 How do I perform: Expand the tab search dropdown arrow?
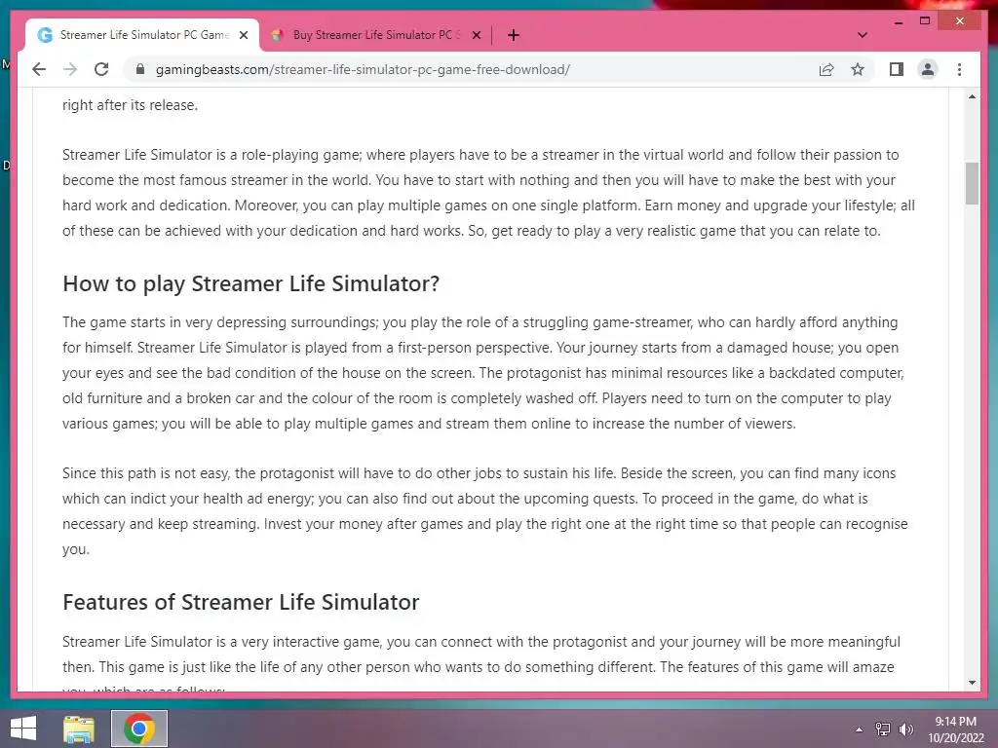pyautogui.click(x=863, y=35)
